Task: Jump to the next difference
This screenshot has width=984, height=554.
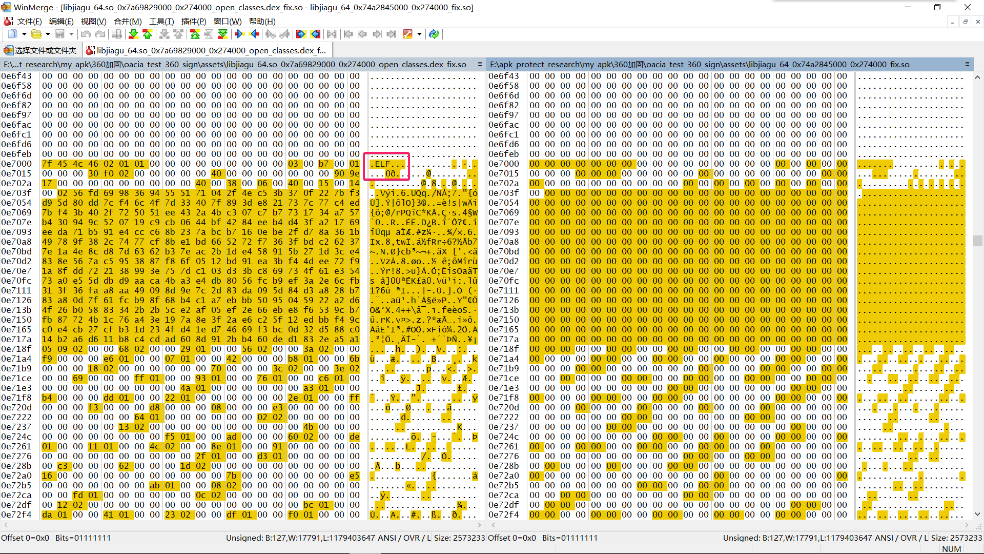Action: [x=134, y=34]
